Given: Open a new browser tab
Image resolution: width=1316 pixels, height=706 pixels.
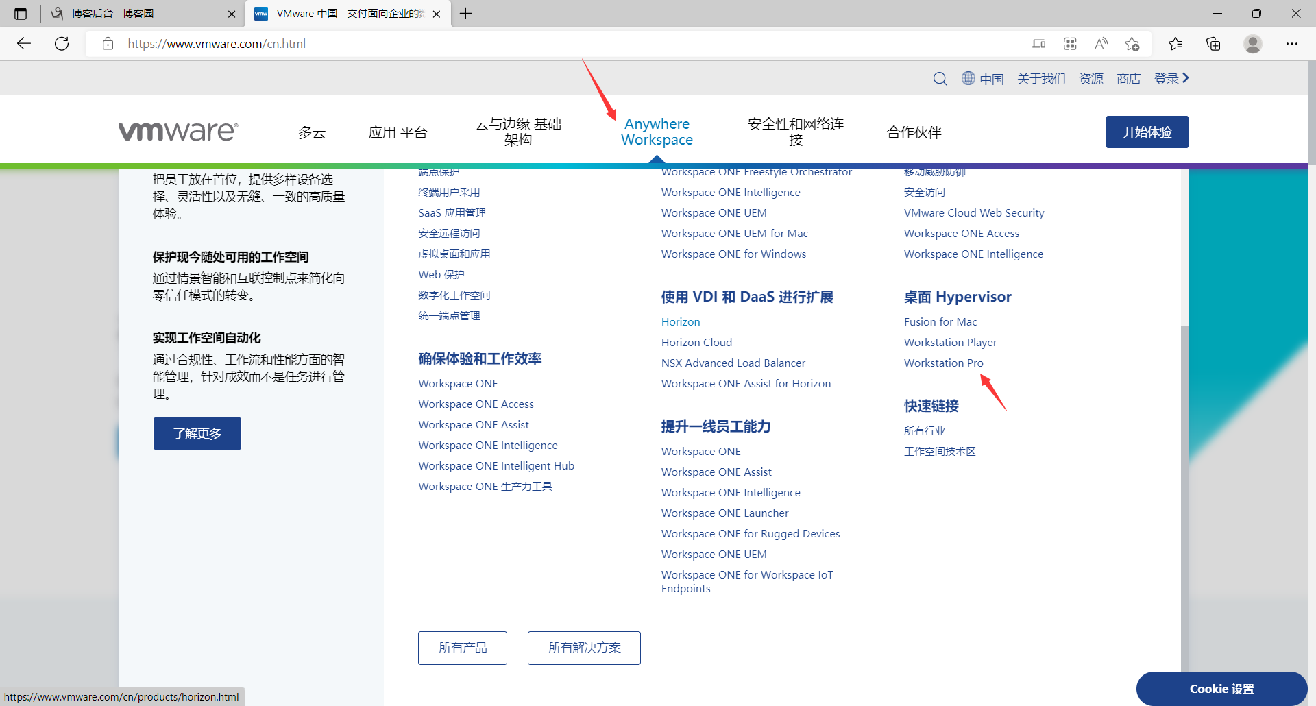Looking at the screenshot, I should click(466, 14).
